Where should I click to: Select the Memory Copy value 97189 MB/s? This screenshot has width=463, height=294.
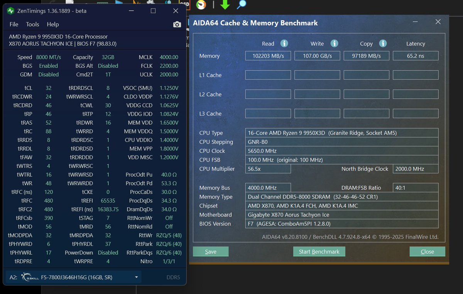pos(367,56)
